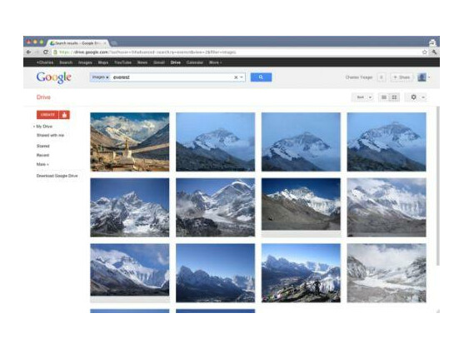Open thumbnail showing hikers with prayer flags
Viewport: 464px width, 348px height.
(301, 273)
